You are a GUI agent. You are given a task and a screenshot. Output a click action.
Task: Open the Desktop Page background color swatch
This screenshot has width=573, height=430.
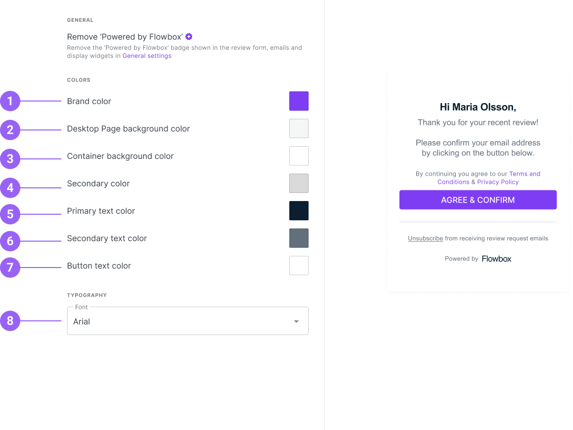coord(298,128)
